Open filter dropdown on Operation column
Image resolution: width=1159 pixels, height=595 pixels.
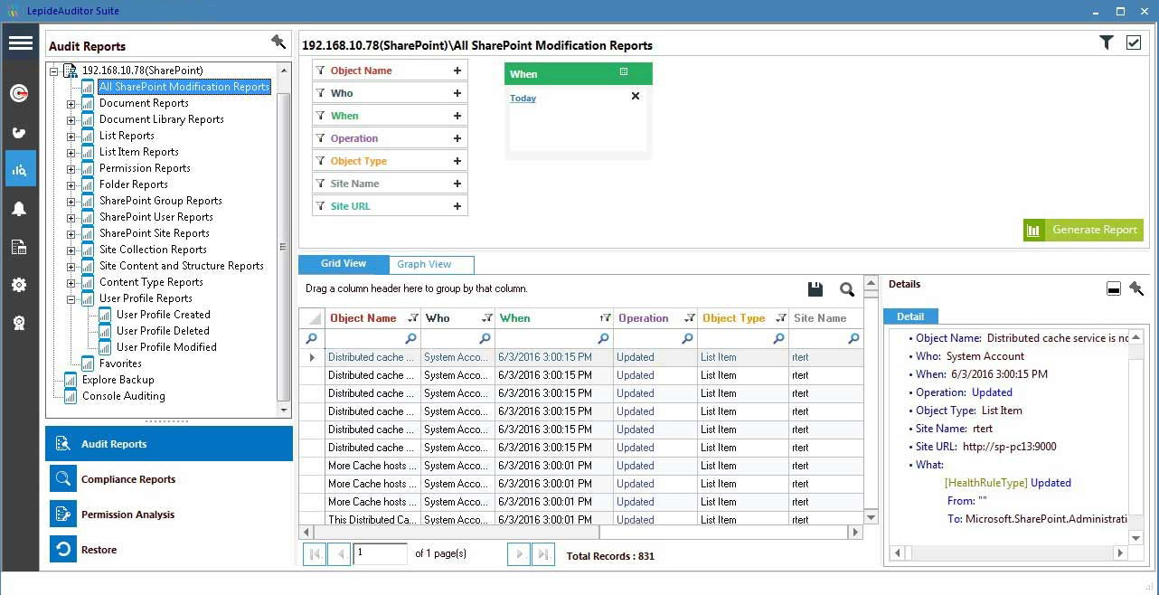click(x=691, y=318)
